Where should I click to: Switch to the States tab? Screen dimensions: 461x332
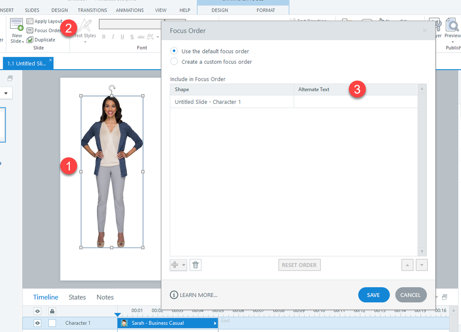pyautogui.click(x=77, y=297)
